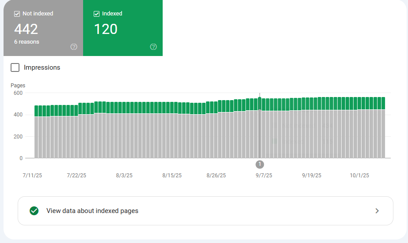Expand indexed pages data using right chevron

(x=377, y=211)
